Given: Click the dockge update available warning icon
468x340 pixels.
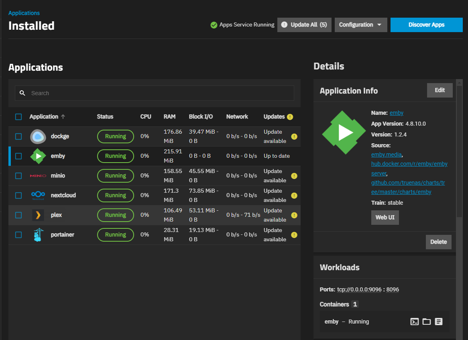Looking at the screenshot, I should pyautogui.click(x=294, y=137).
